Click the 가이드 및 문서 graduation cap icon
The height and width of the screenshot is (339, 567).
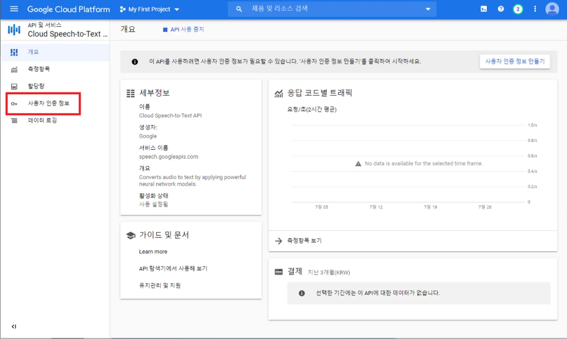click(x=131, y=235)
